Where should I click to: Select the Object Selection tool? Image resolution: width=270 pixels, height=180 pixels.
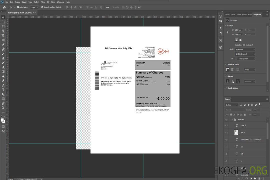tap(3, 31)
